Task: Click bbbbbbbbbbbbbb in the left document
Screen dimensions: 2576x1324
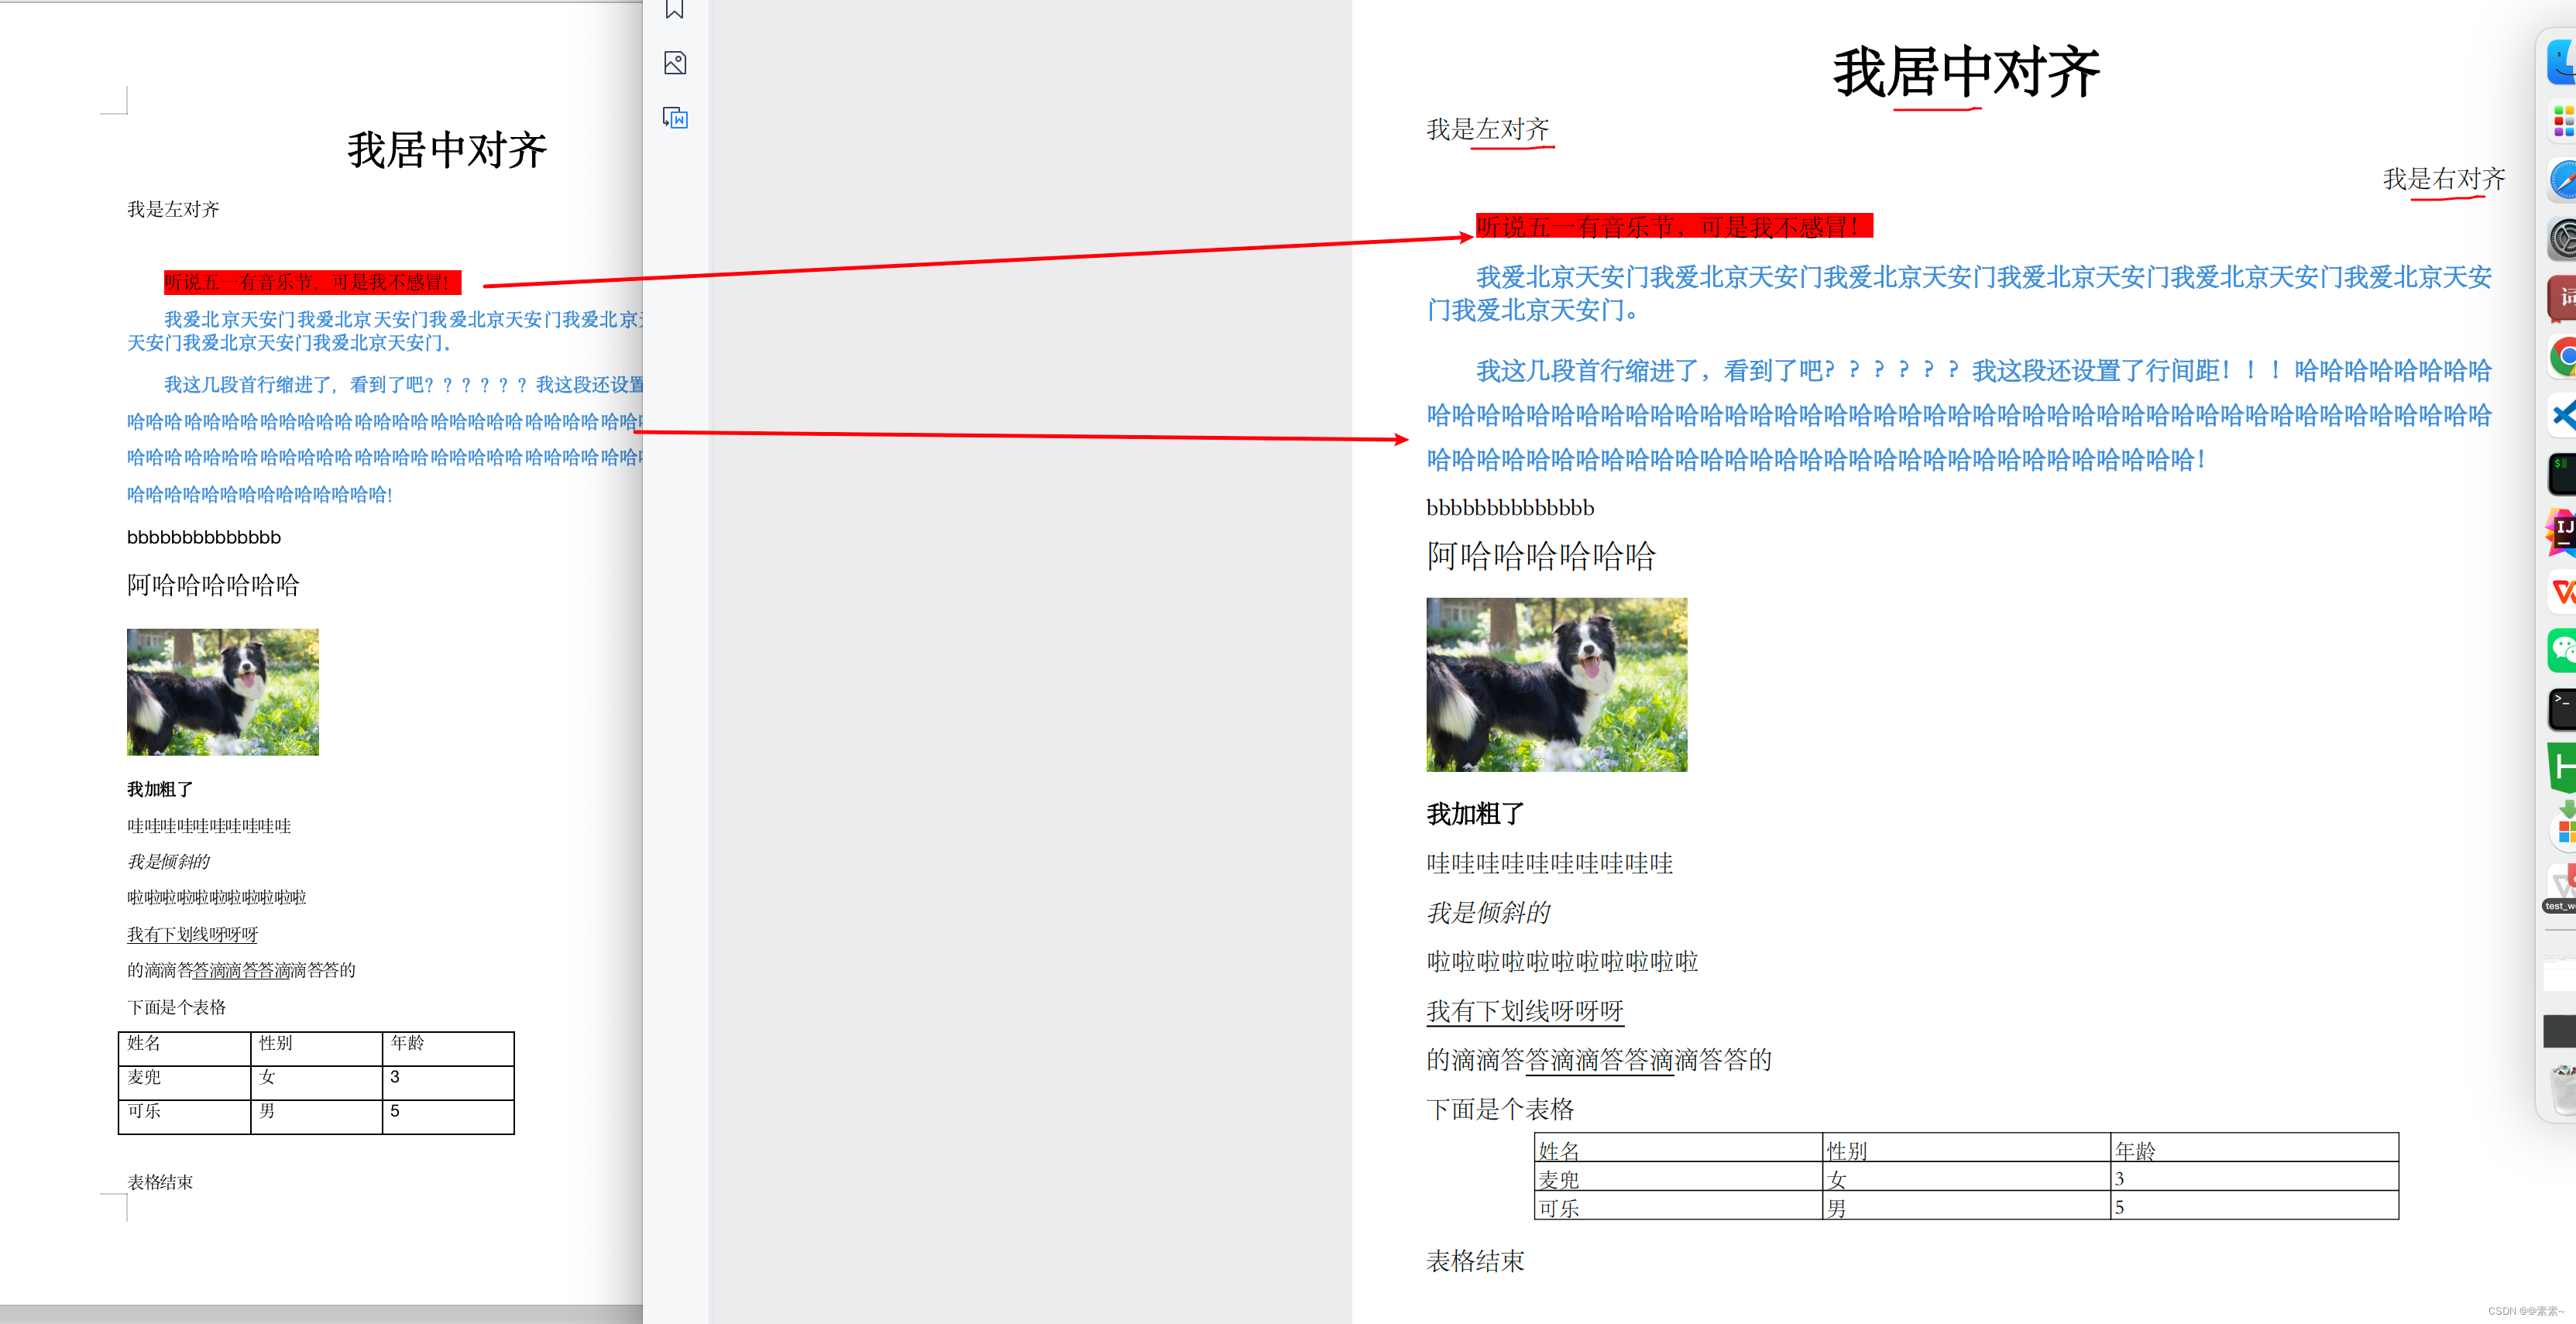Action: point(204,537)
